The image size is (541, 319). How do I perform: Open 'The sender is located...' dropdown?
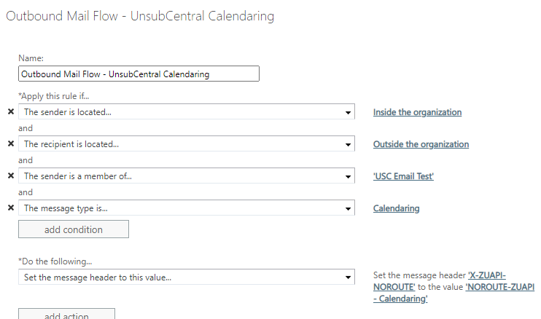[186, 112]
